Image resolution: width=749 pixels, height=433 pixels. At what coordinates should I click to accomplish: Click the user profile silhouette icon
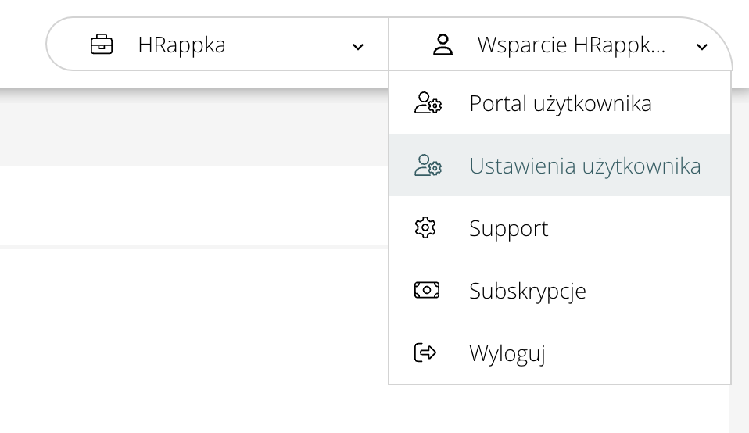point(443,45)
